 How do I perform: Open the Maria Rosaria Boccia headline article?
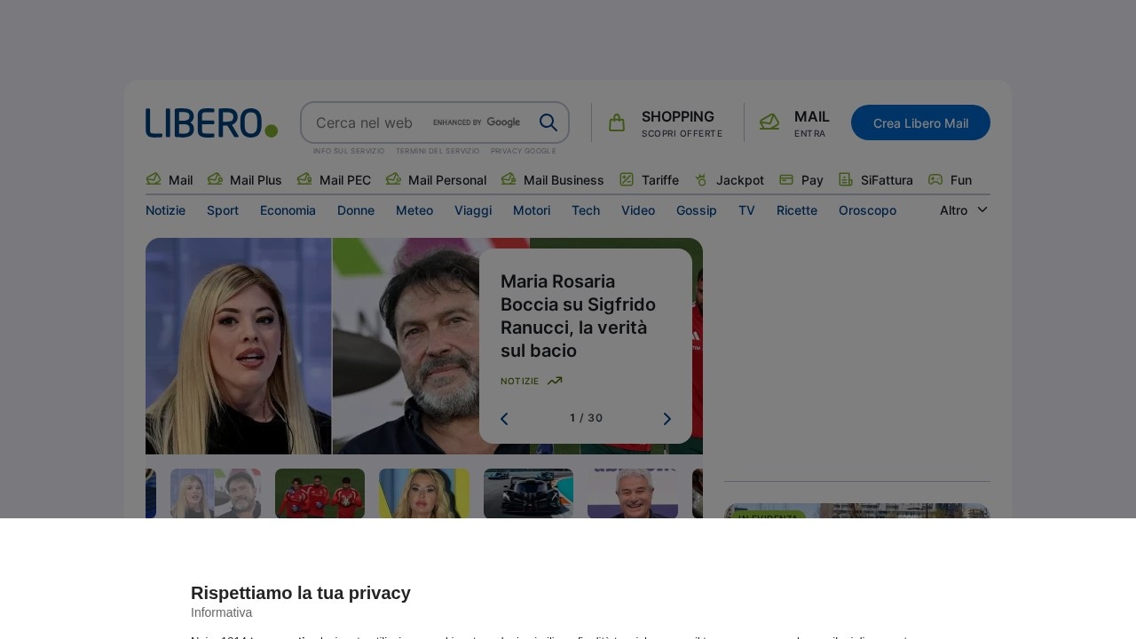(579, 316)
